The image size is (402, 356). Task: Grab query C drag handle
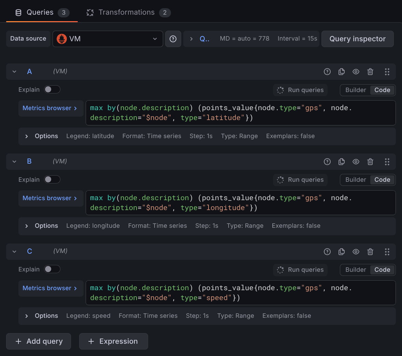(x=387, y=252)
